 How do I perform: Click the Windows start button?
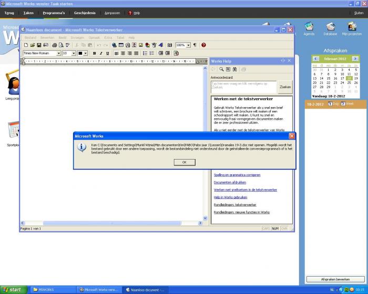coord(13,290)
